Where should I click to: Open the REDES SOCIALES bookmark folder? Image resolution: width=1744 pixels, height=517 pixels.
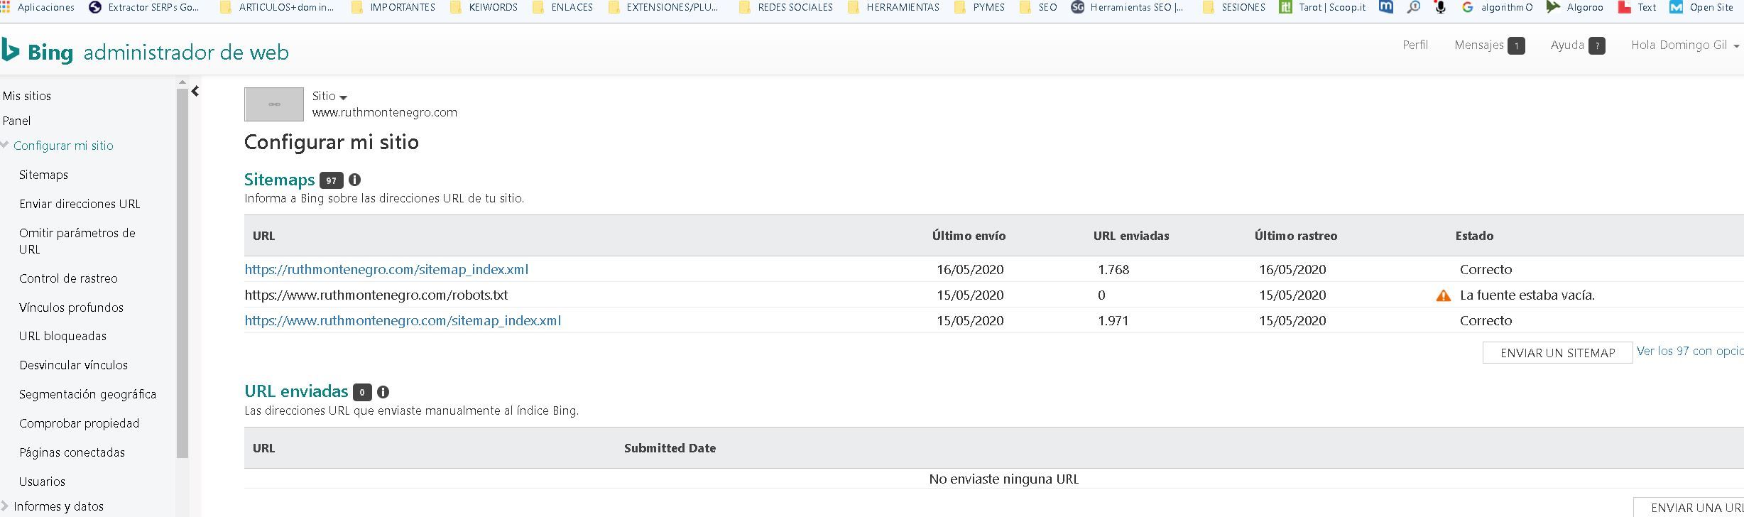pos(786,7)
